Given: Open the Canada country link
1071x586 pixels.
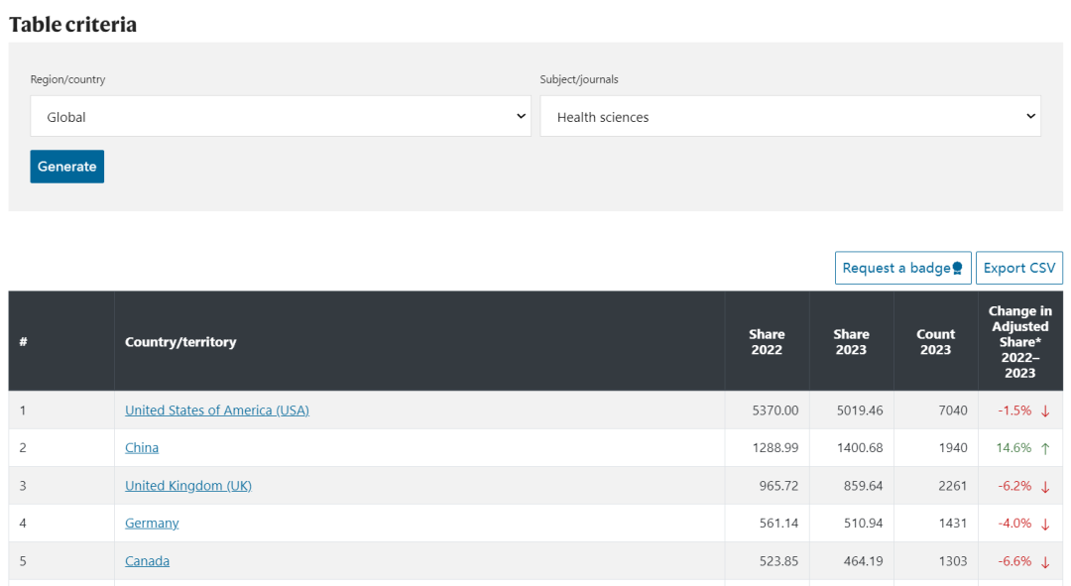Looking at the screenshot, I should pos(147,561).
